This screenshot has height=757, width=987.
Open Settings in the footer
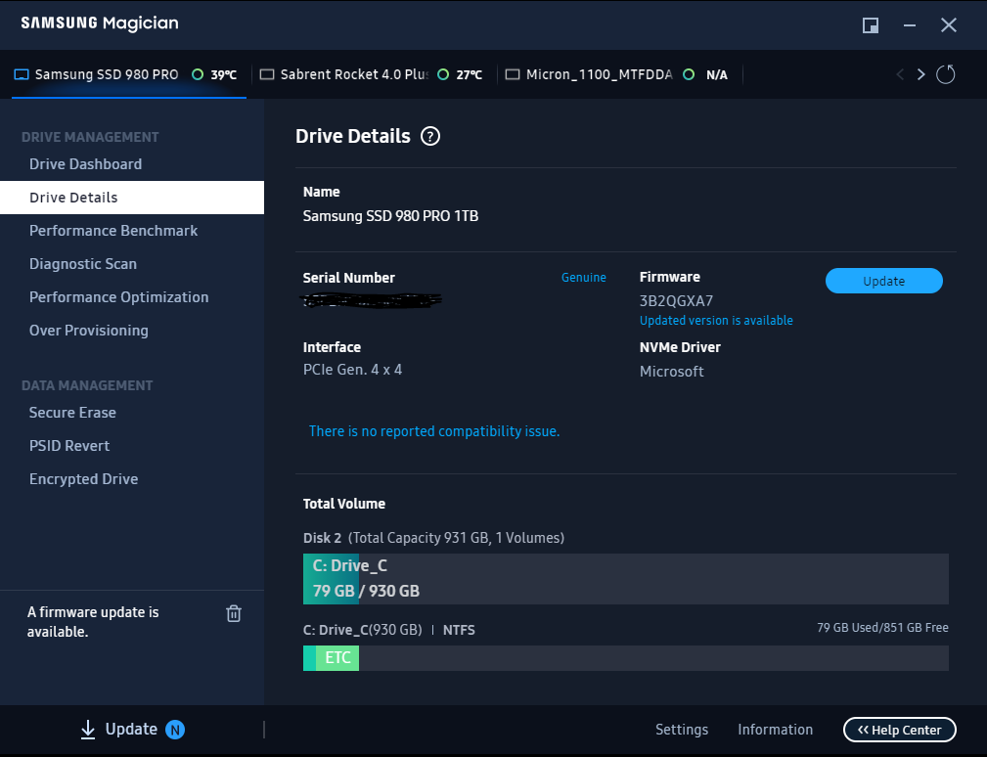click(681, 730)
